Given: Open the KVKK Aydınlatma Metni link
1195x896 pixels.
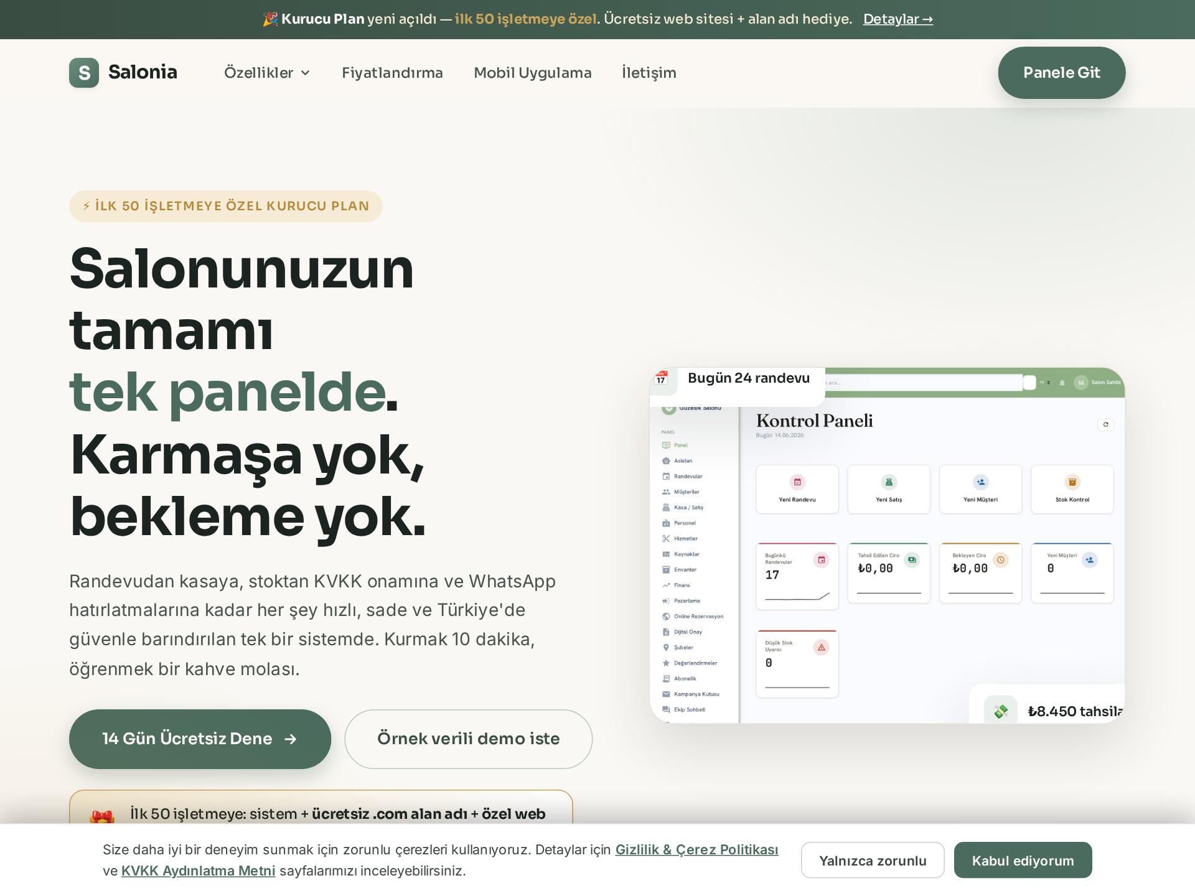Looking at the screenshot, I should tap(199, 871).
